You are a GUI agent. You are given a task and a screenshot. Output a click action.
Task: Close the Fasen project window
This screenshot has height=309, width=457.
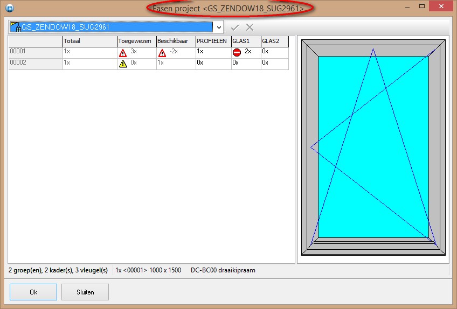click(x=441, y=6)
